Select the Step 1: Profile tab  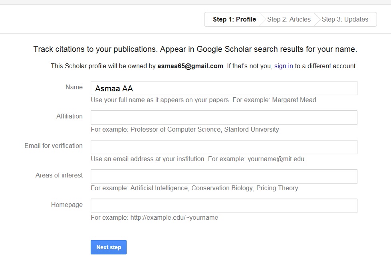[x=234, y=20]
